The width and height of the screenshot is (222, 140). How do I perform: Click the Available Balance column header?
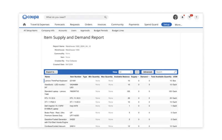[122, 77]
